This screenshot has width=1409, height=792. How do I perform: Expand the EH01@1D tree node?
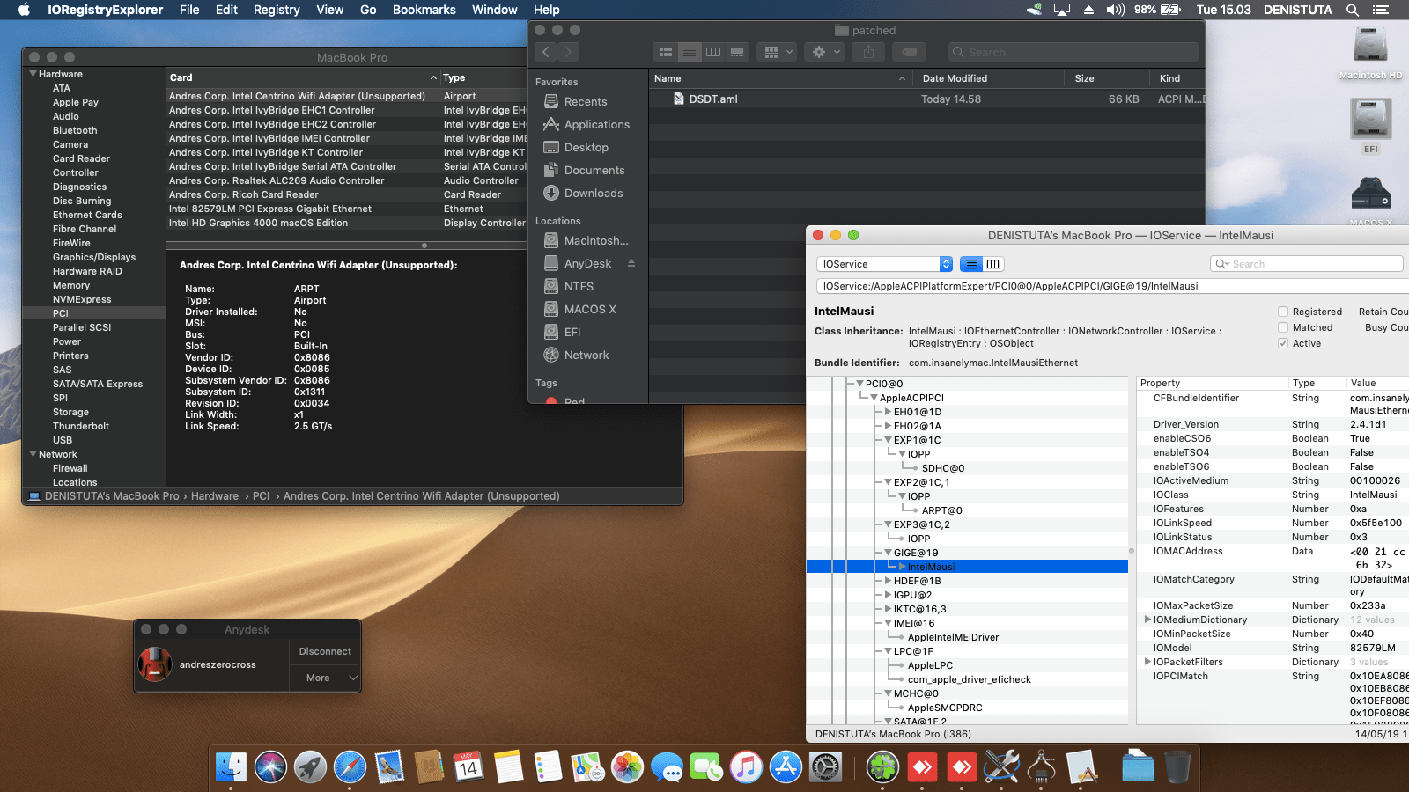coord(888,412)
